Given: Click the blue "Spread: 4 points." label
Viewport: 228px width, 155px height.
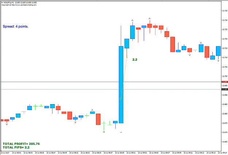Looking at the screenshot, I should pos(16,26).
